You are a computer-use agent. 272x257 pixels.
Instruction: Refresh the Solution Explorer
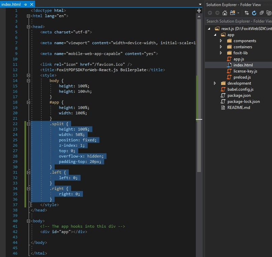point(254,13)
